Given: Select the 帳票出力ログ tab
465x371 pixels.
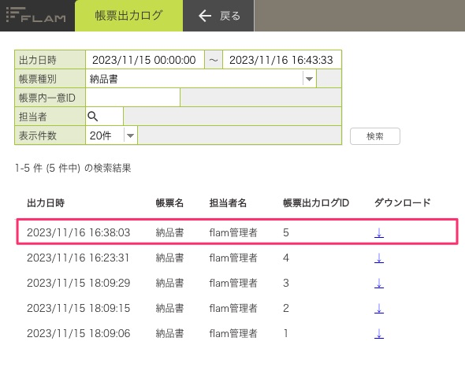Looking at the screenshot, I should click(x=129, y=16).
